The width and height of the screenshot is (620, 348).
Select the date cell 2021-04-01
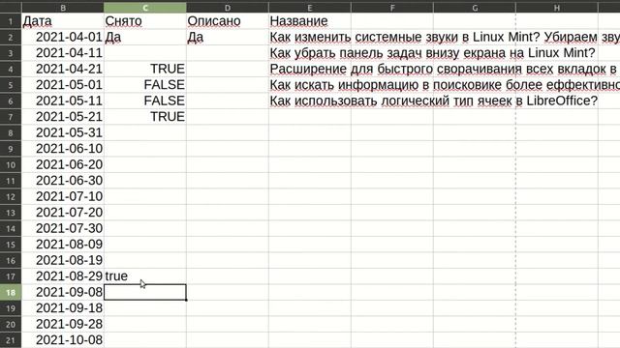tap(62, 37)
